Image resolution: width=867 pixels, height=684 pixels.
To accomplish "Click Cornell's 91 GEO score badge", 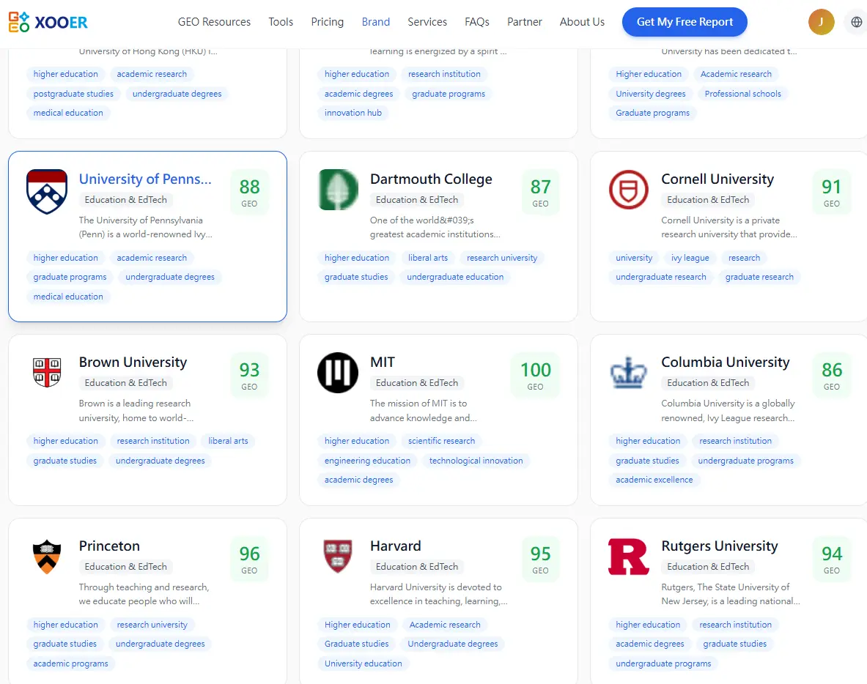I will (x=832, y=192).
